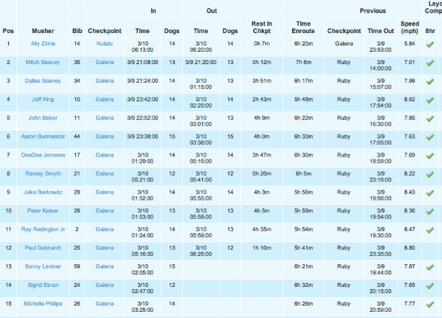This screenshot has height=318, width=442.
Task: Select rest time 3h 51m cell
Action: tap(262, 81)
